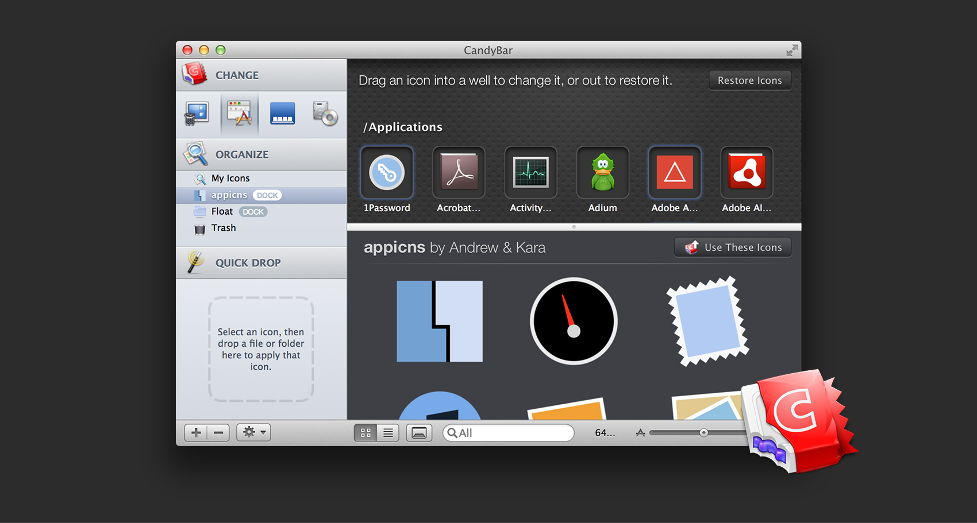Viewport: 977px width, 523px height.
Task: Click the All search field
Action: (x=509, y=433)
